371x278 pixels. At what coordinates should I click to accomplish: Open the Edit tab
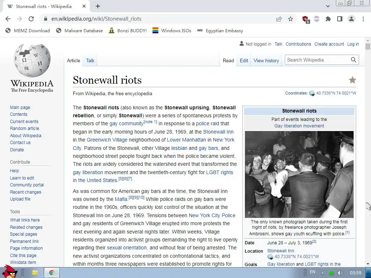(244, 60)
